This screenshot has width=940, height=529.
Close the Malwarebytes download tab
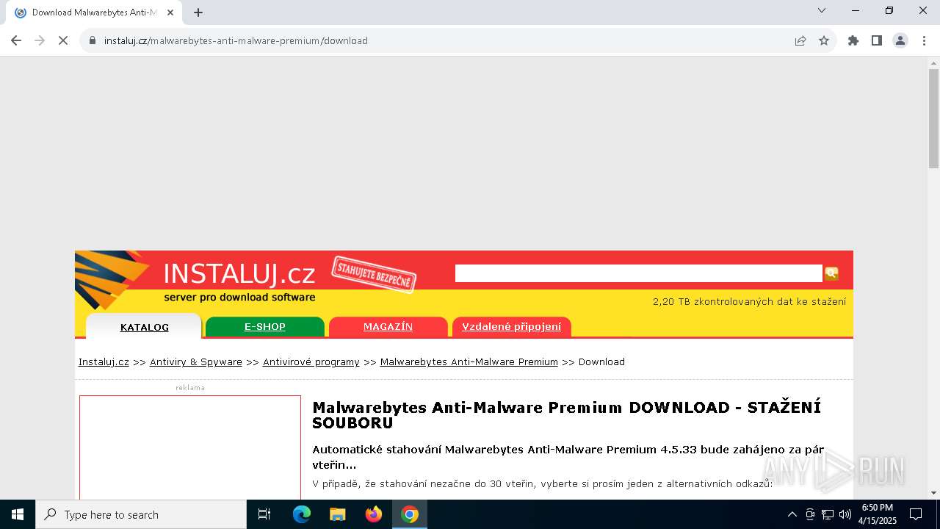click(x=170, y=12)
